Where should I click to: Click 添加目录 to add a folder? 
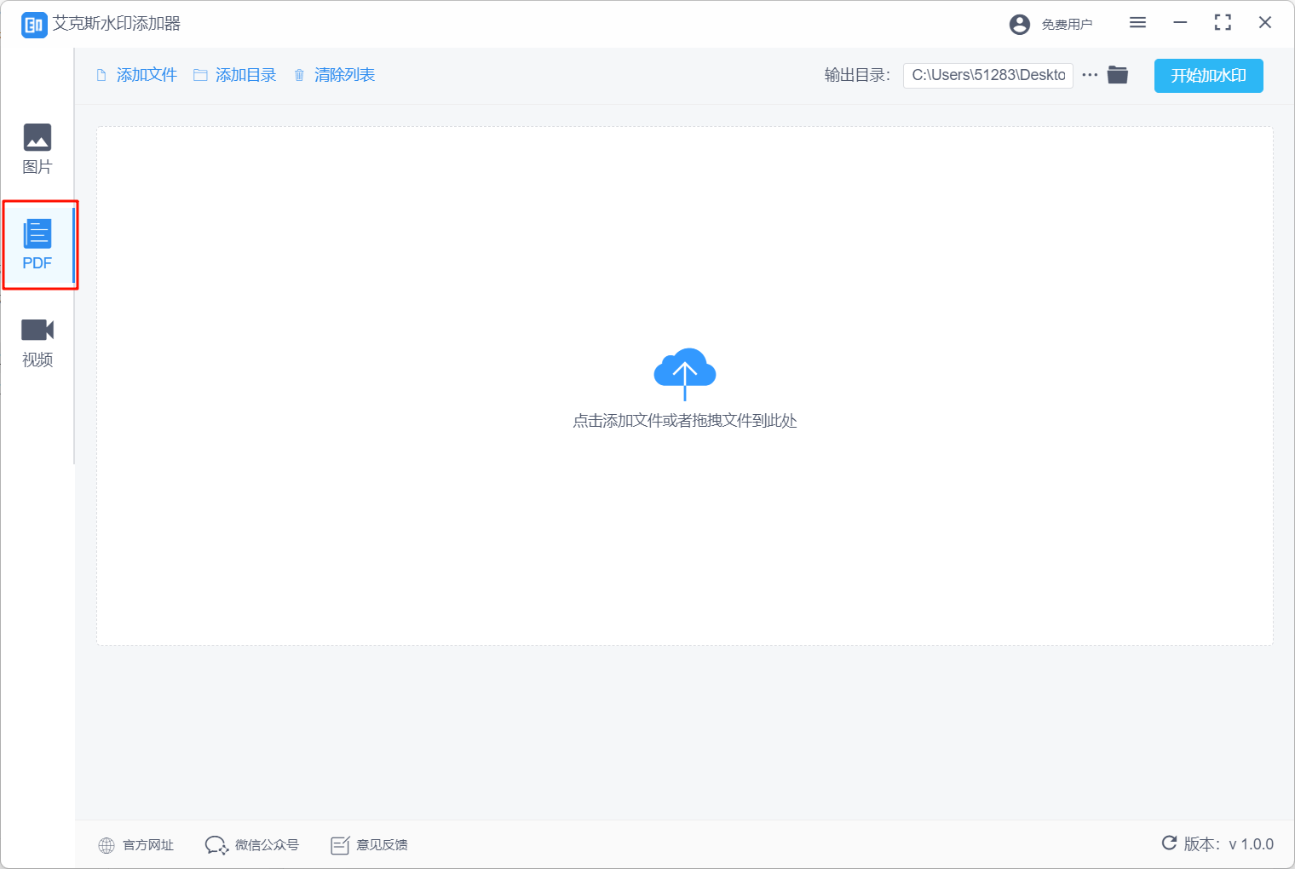[x=235, y=75]
